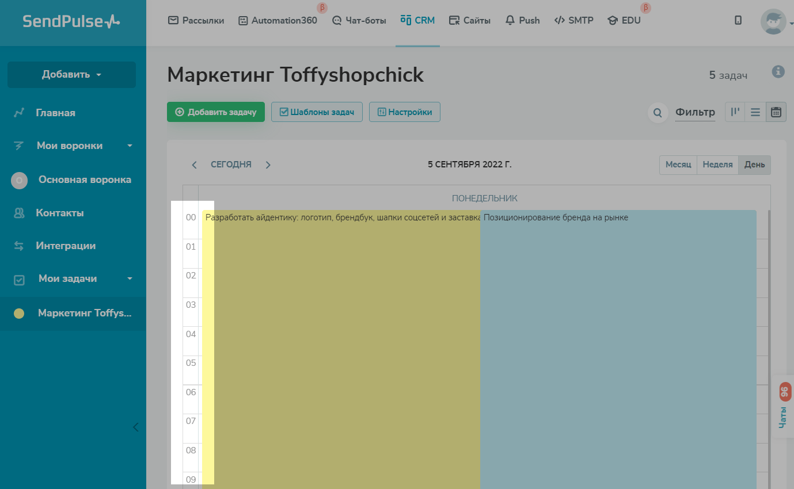The height and width of the screenshot is (489, 794).
Task: Select Маркетинг Toffys... board in sidebar
Action: (73, 314)
